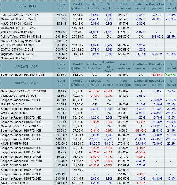Select the -11,47 € monthly difference cell

(x=140, y=54)
